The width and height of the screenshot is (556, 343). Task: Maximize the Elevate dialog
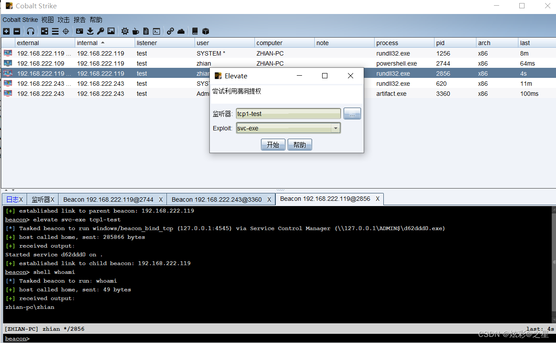tap(325, 76)
